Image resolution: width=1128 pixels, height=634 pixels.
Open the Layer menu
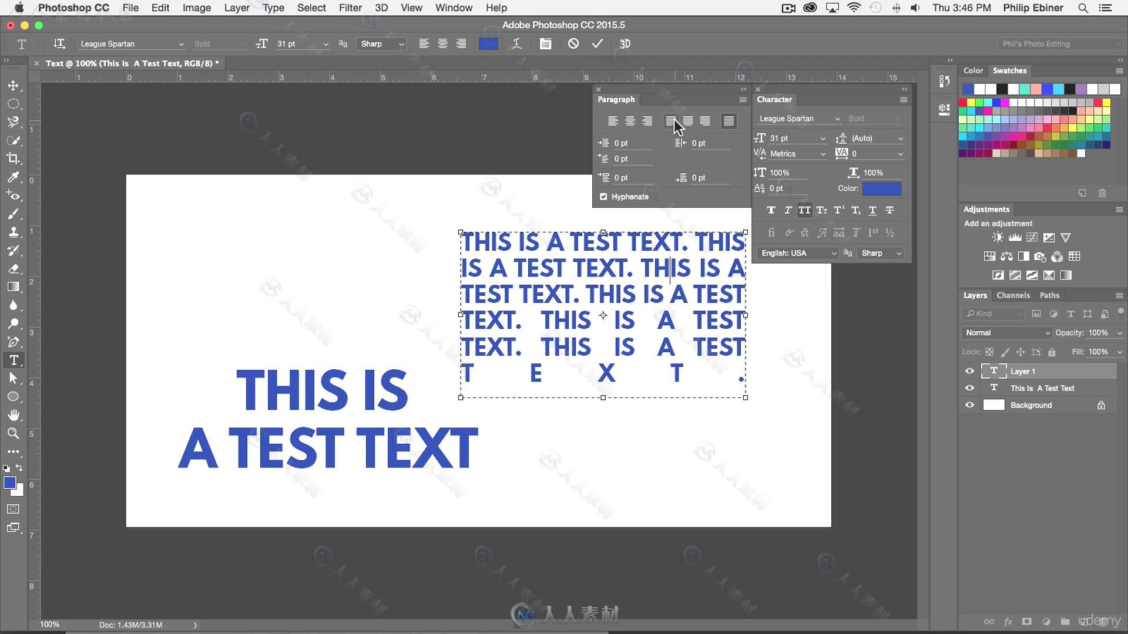237,8
